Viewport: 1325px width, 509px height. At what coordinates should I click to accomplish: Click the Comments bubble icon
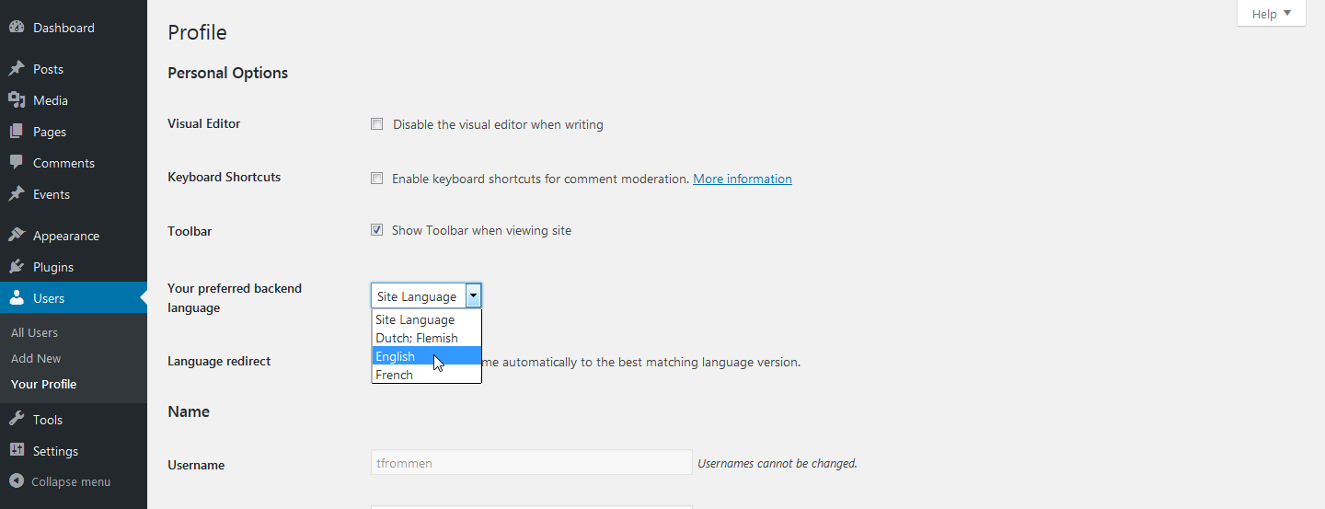click(17, 163)
